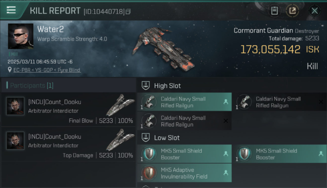Open Final Blow Count_Dooku participant entry

tap(68, 109)
